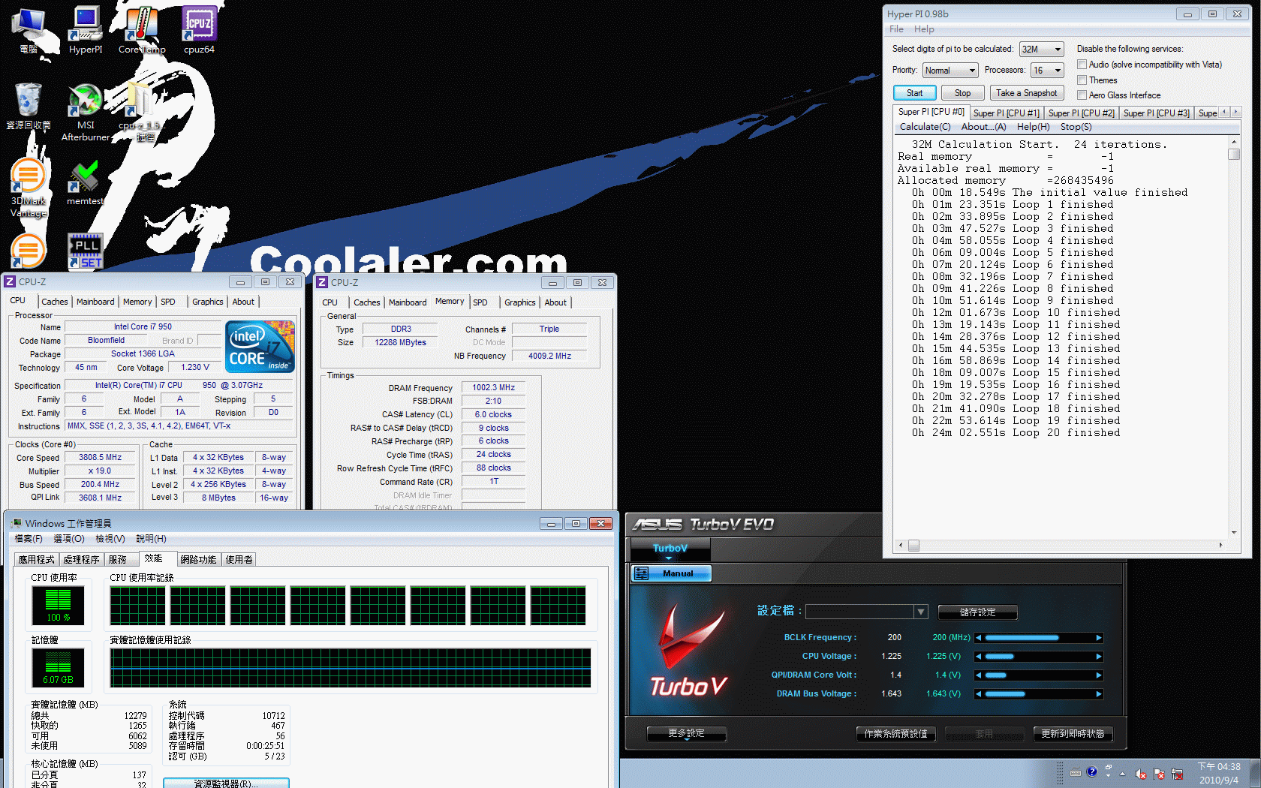Click Take a Snapshot in Hyper PI
The image size is (1261, 788).
(1026, 93)
